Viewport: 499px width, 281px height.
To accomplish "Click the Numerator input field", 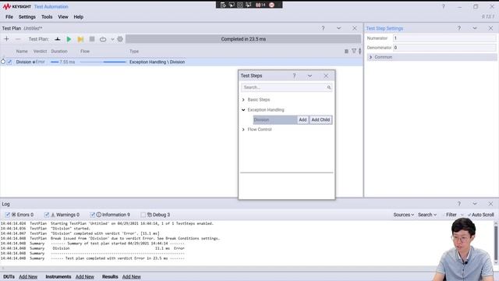I will 444,38.
